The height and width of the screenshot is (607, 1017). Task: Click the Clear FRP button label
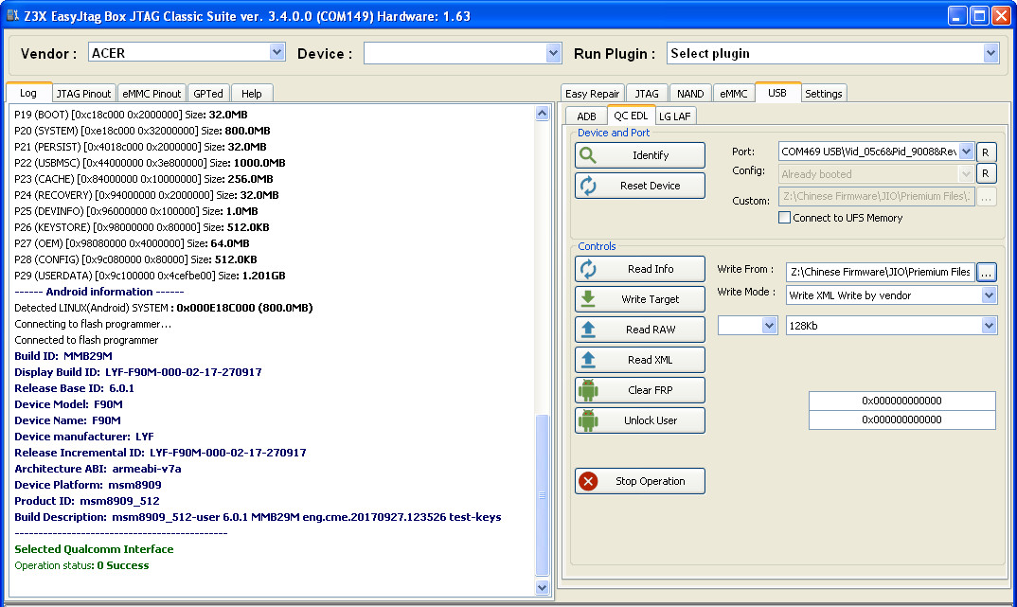coord(650,390)
